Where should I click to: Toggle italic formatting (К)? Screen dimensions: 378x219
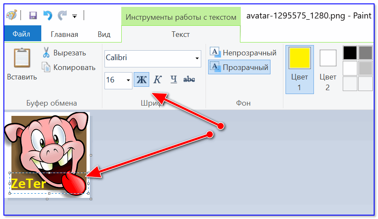pos(157,79)
